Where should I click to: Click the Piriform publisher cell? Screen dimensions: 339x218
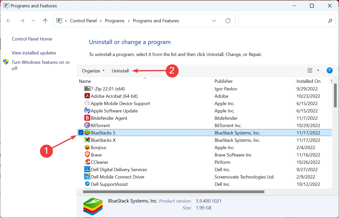tap(222, 162)
